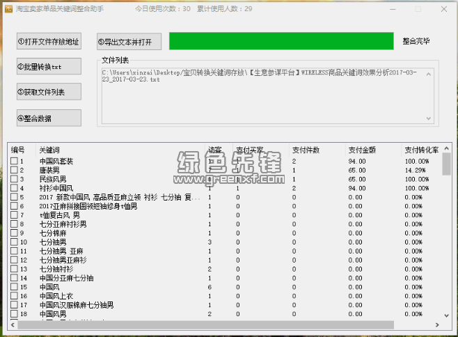Sort by the 支付金额 column header
The height and width of the screenshot is (337, 458).
(x=373, y=150)
